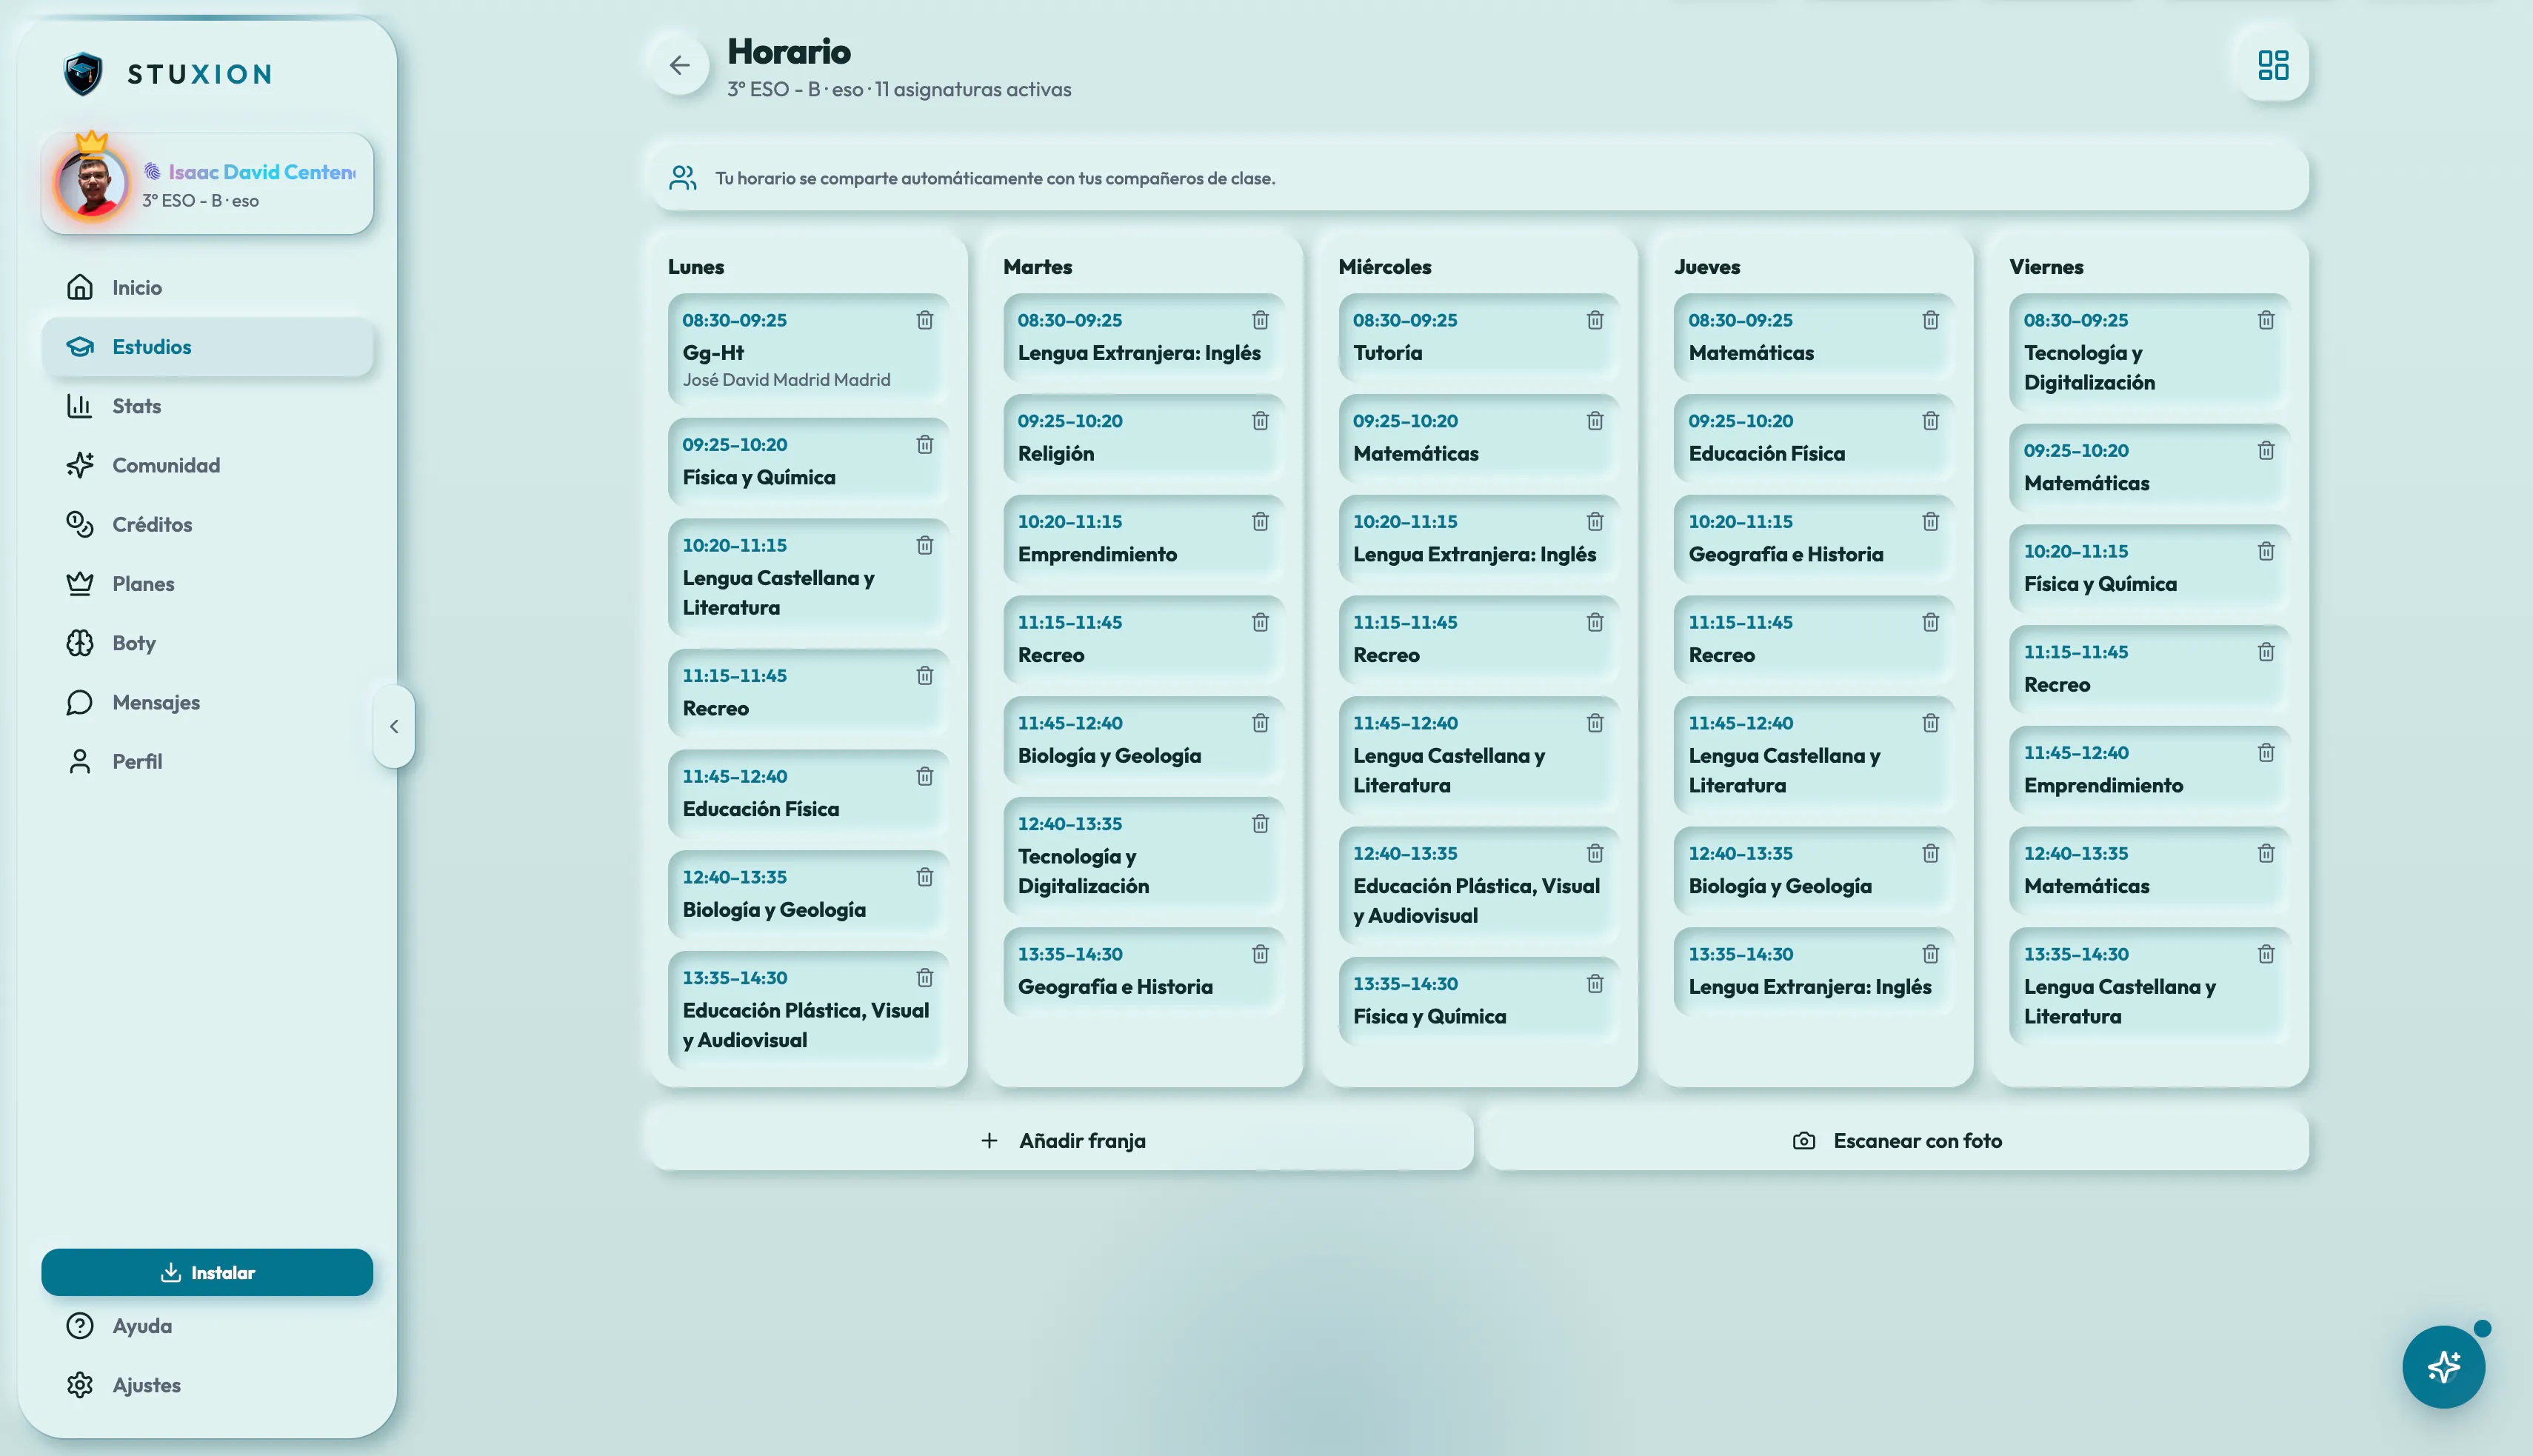Select Miércoles Educación Plástica, Visual y Audiovisual
Screen dimensions: 2533x1456
point(1478,885)
